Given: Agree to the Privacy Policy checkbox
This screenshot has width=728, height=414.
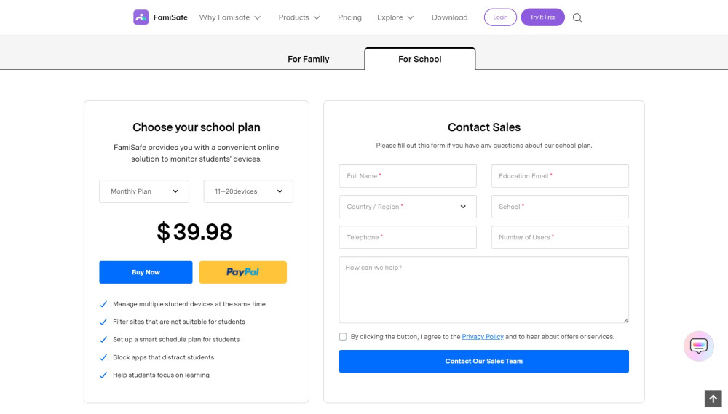Looking at the screenshot, I should pyautogui.click(x=343, y=337).
